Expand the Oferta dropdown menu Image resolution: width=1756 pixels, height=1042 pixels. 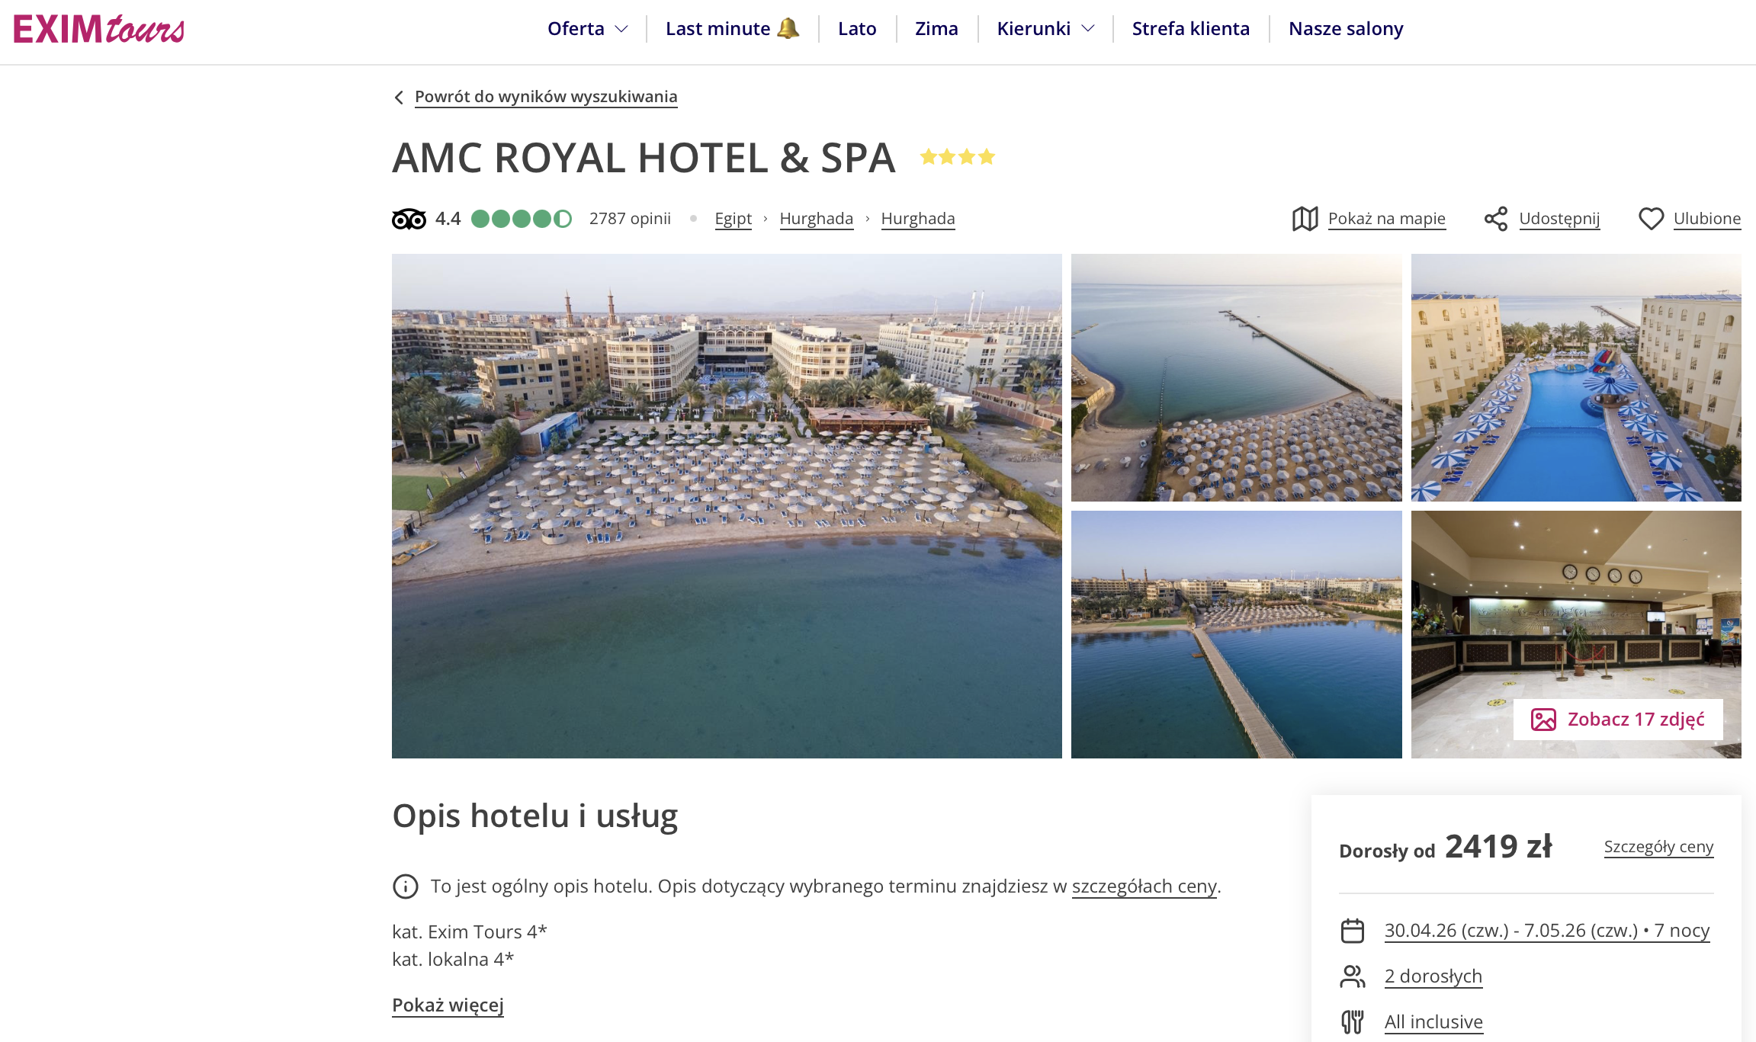(x=587, y=29)
